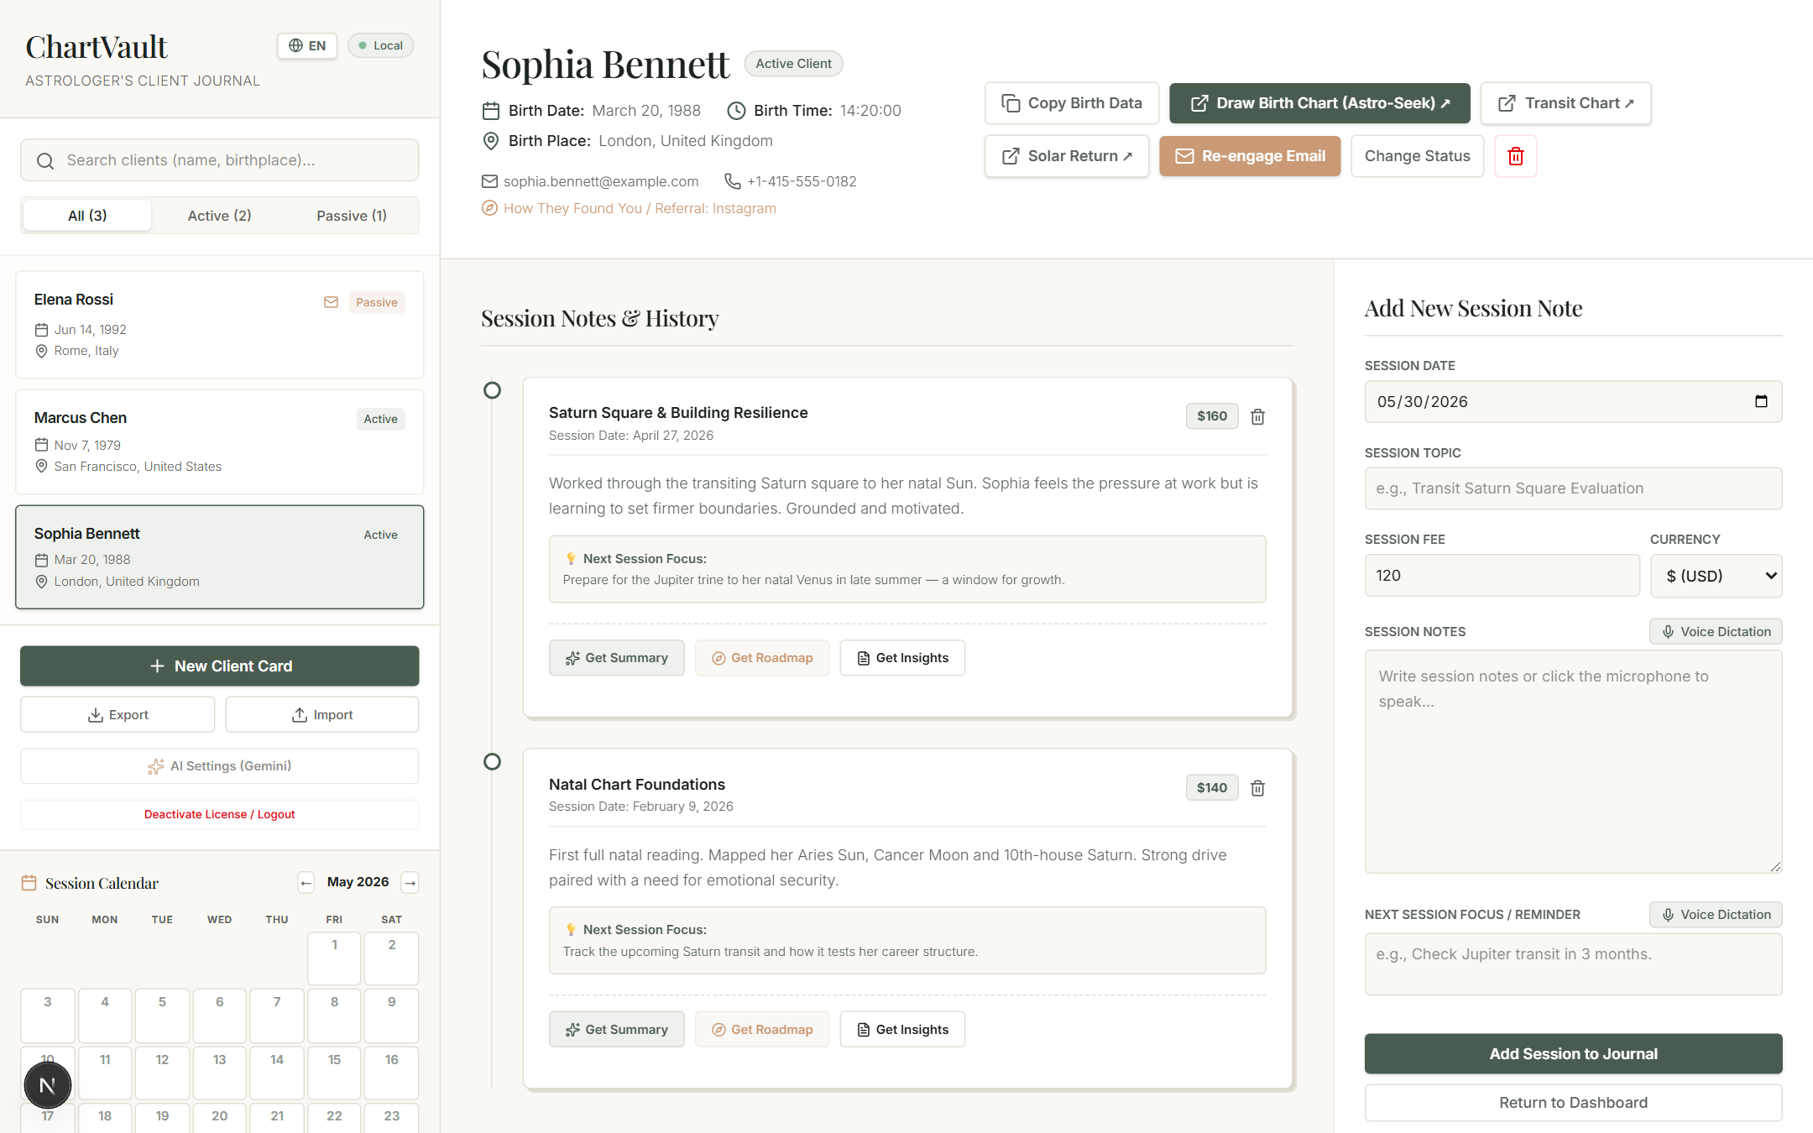1813x1133 pixels.
Task: Delete the Natal Chart Foundations session note
Action: click(x=1257, y=788)
